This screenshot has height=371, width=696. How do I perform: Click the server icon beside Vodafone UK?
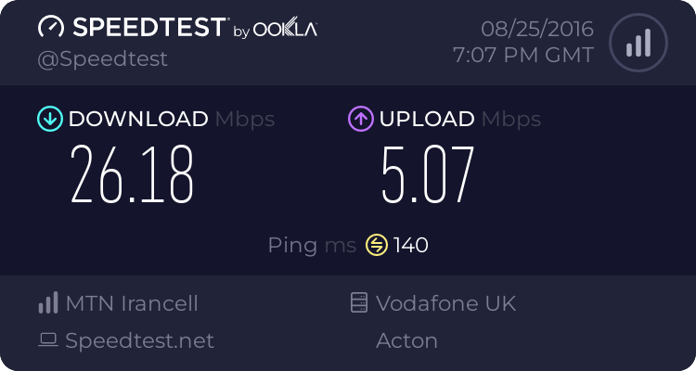click(358, 303)
